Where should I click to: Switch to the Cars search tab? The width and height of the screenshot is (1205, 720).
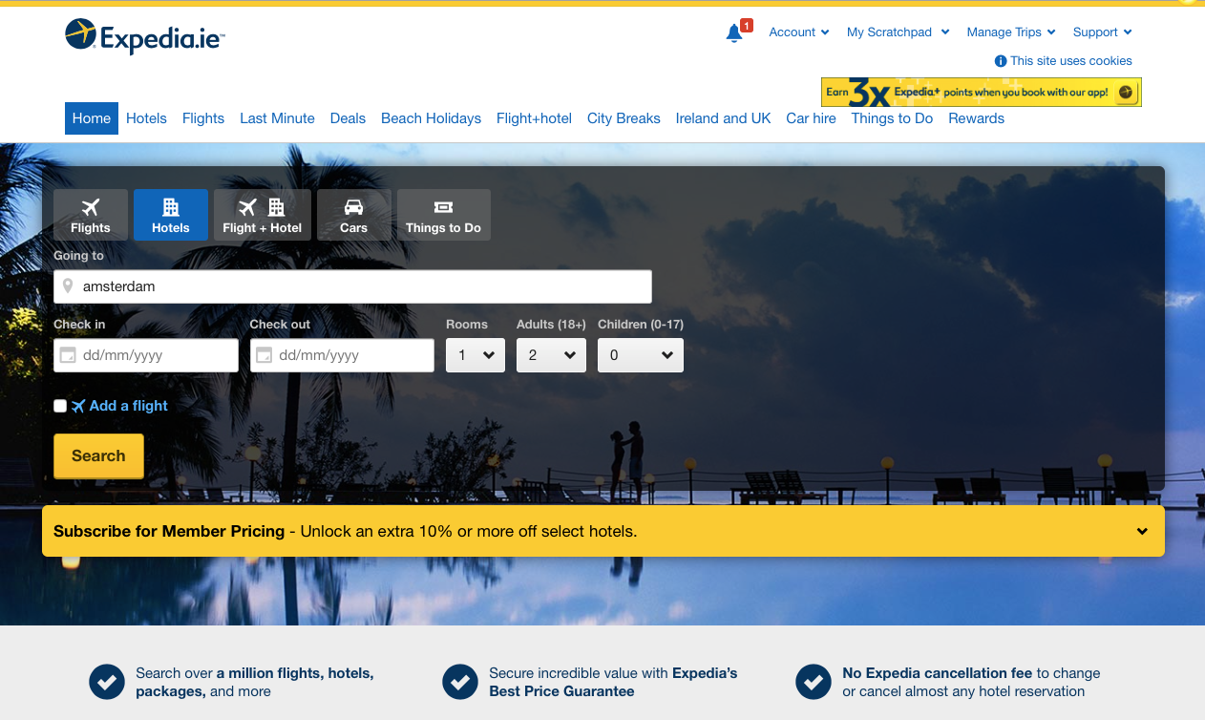tap(354, 215)
